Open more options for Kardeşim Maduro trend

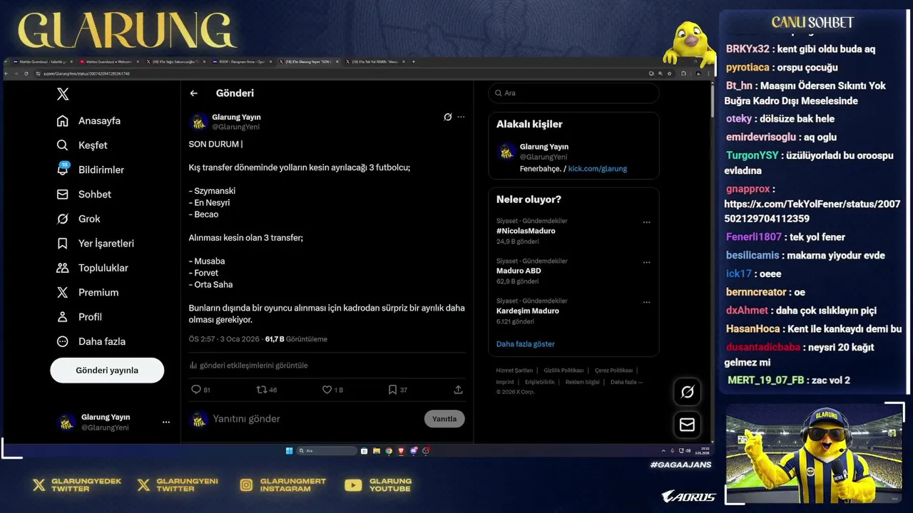click(x=646, y=302)
